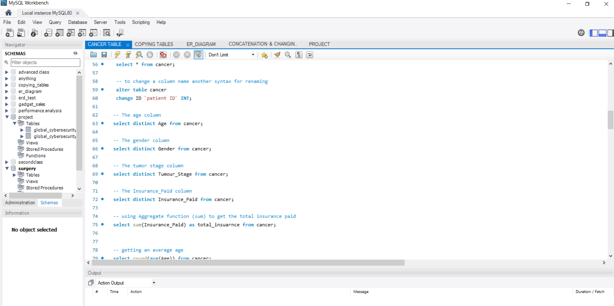Toggle word wrapping in the editor
Image resolution: width=614 pixels, height=306 pixels.
pos(310,55)
